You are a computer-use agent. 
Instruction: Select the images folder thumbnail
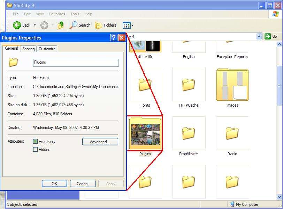click(x=232, y=85)
